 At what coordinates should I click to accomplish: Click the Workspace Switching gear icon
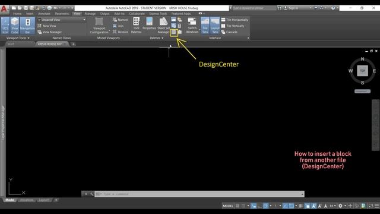340,206
